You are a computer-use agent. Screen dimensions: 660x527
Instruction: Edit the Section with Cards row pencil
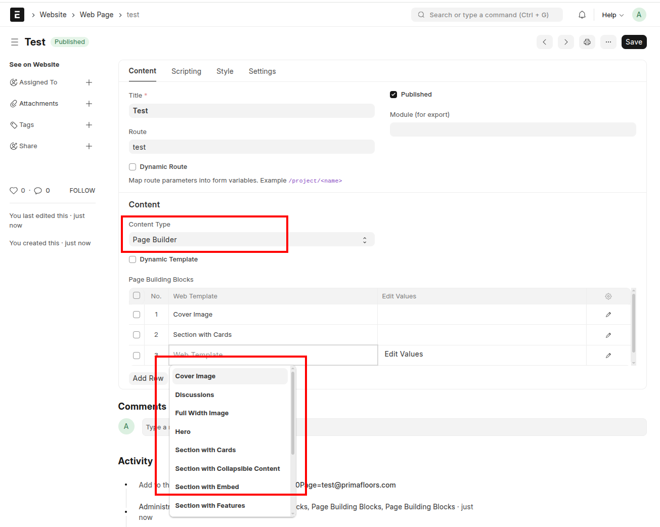[x=608, y=335]
